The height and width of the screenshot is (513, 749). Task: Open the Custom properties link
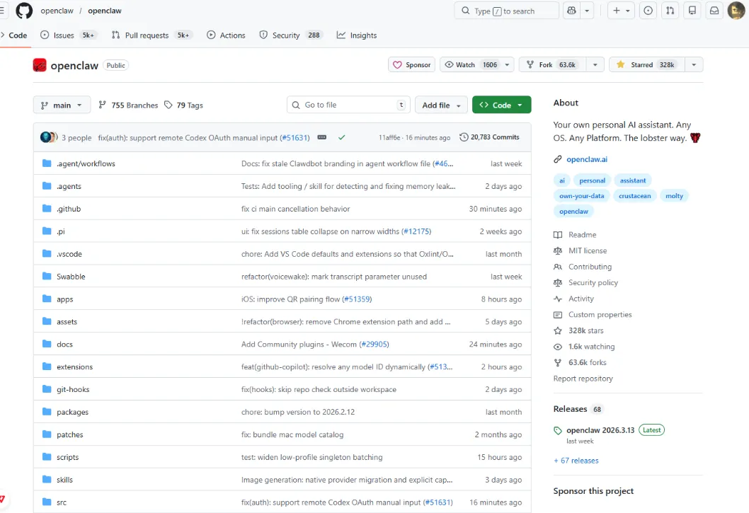click(600, 314)
